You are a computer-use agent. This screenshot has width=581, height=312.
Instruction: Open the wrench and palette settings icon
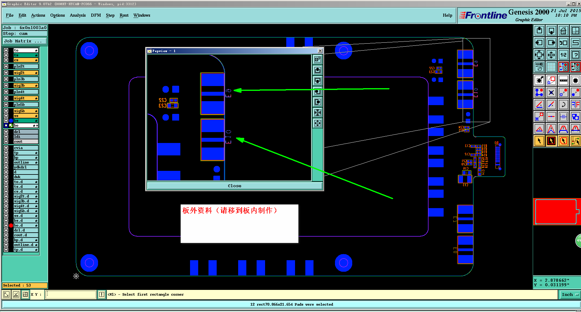(x=539, y=67)
